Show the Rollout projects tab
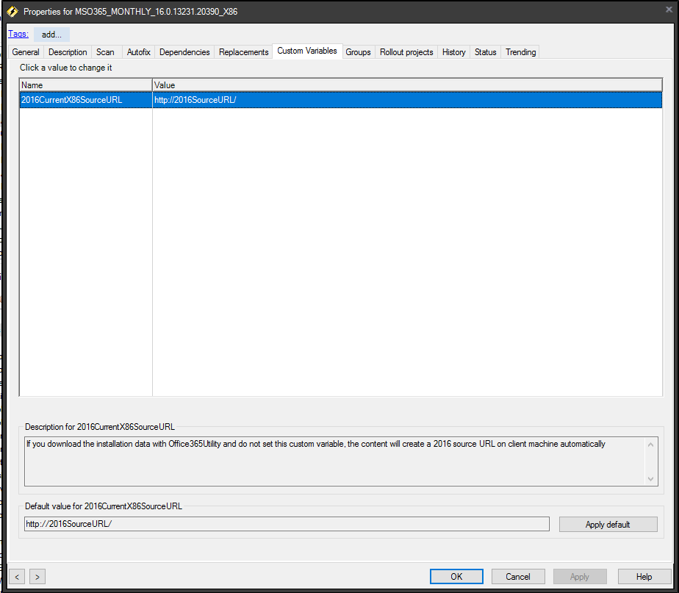Viewport: 679px width, 593px height. [406, 52]
